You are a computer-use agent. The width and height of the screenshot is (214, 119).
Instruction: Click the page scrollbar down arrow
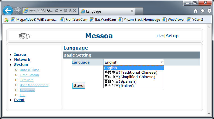(x=209, y=114)
